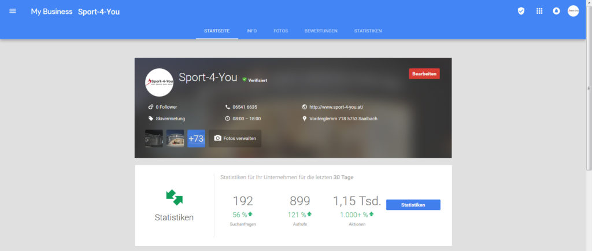The image size is (592, 251).
Task: Click the Skivermietung category tag icon
Action: [x=151, y=119]
